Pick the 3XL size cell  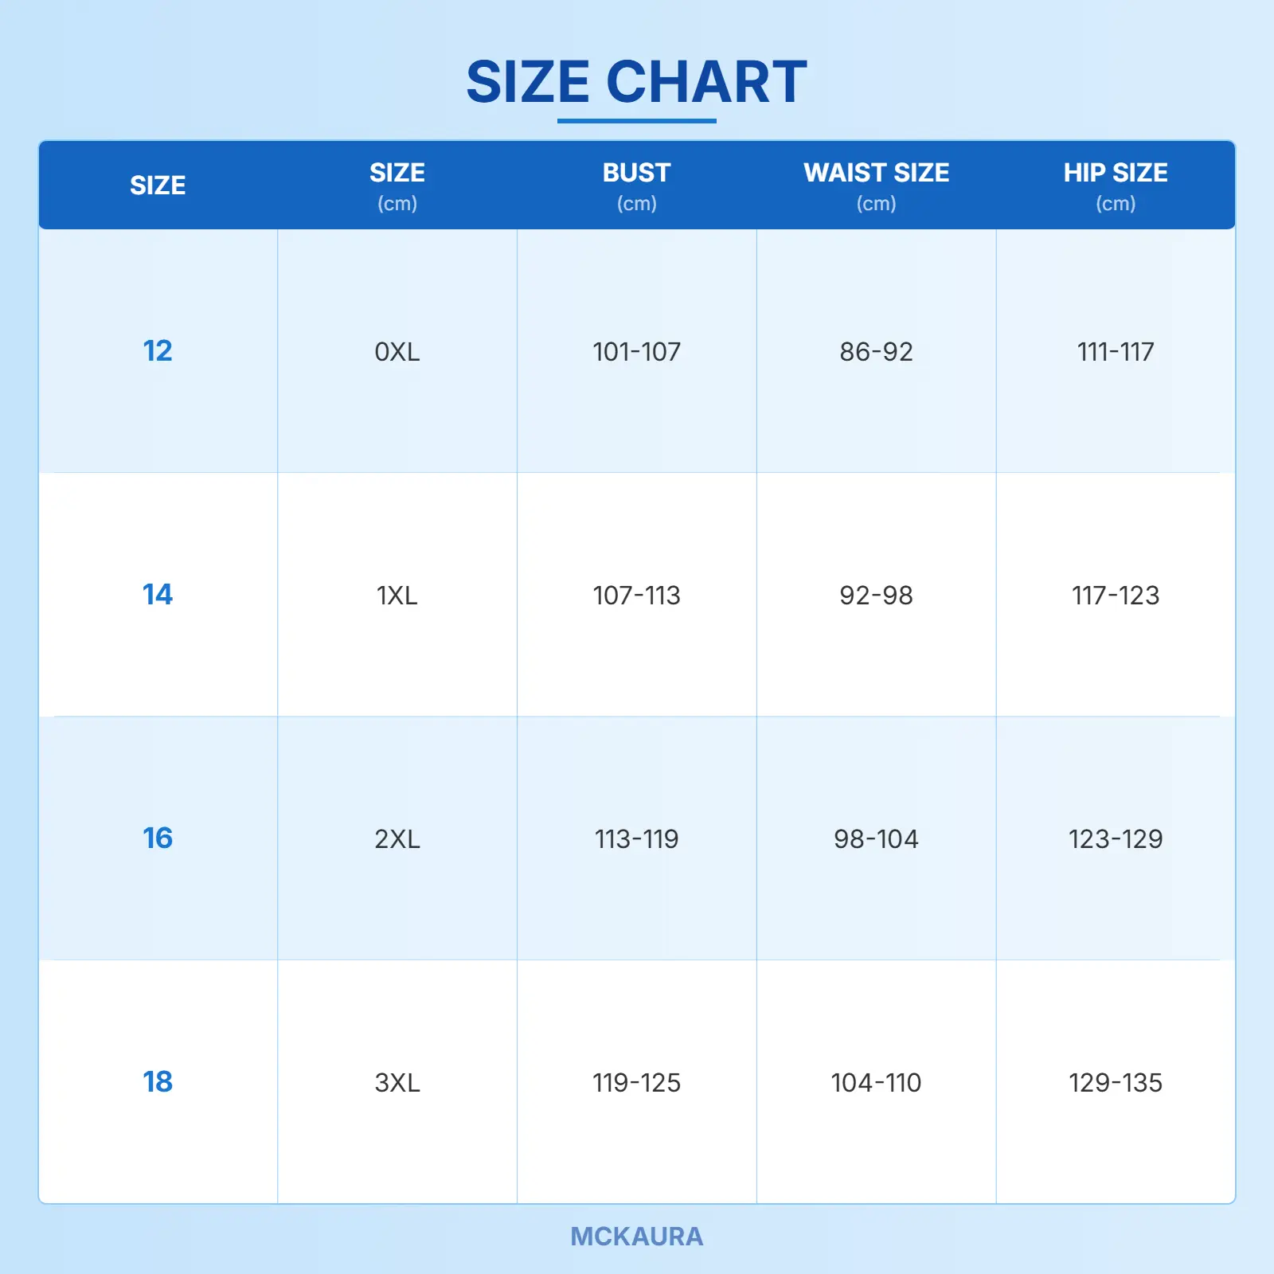[x=397, y=1082]
